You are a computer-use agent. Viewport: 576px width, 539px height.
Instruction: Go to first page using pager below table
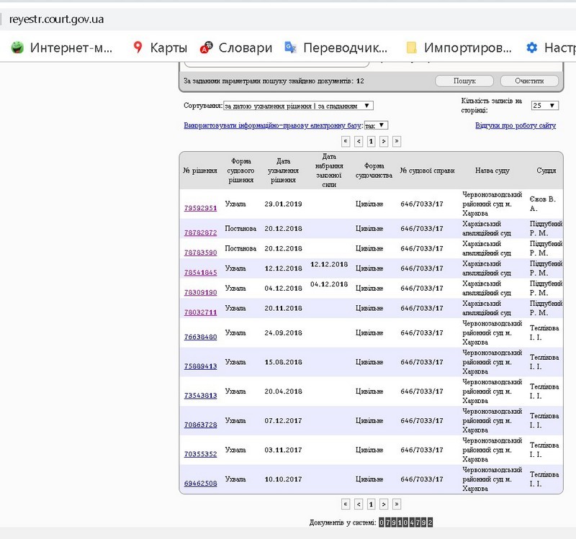(346, 504)
